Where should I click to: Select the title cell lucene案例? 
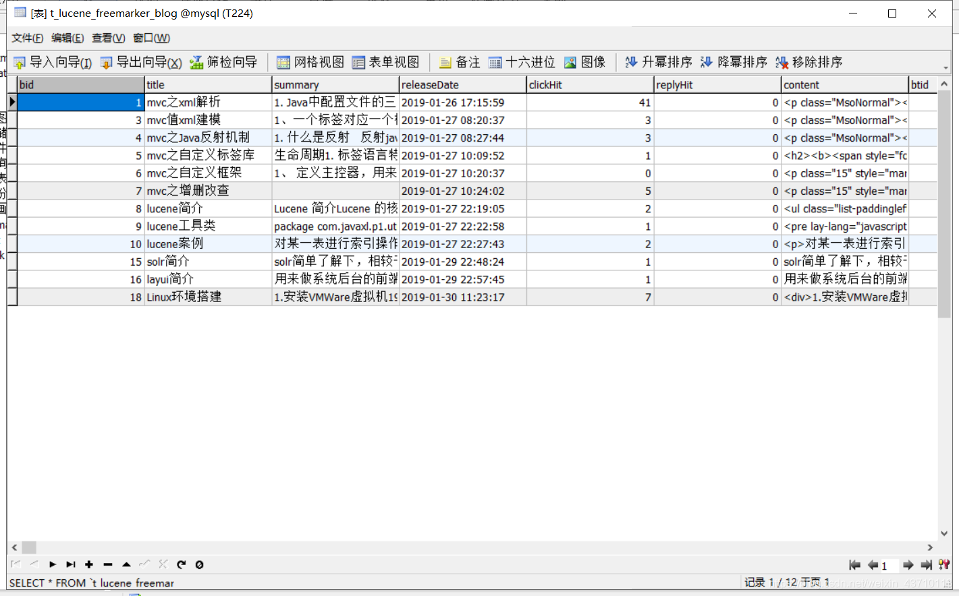point(208,244)
